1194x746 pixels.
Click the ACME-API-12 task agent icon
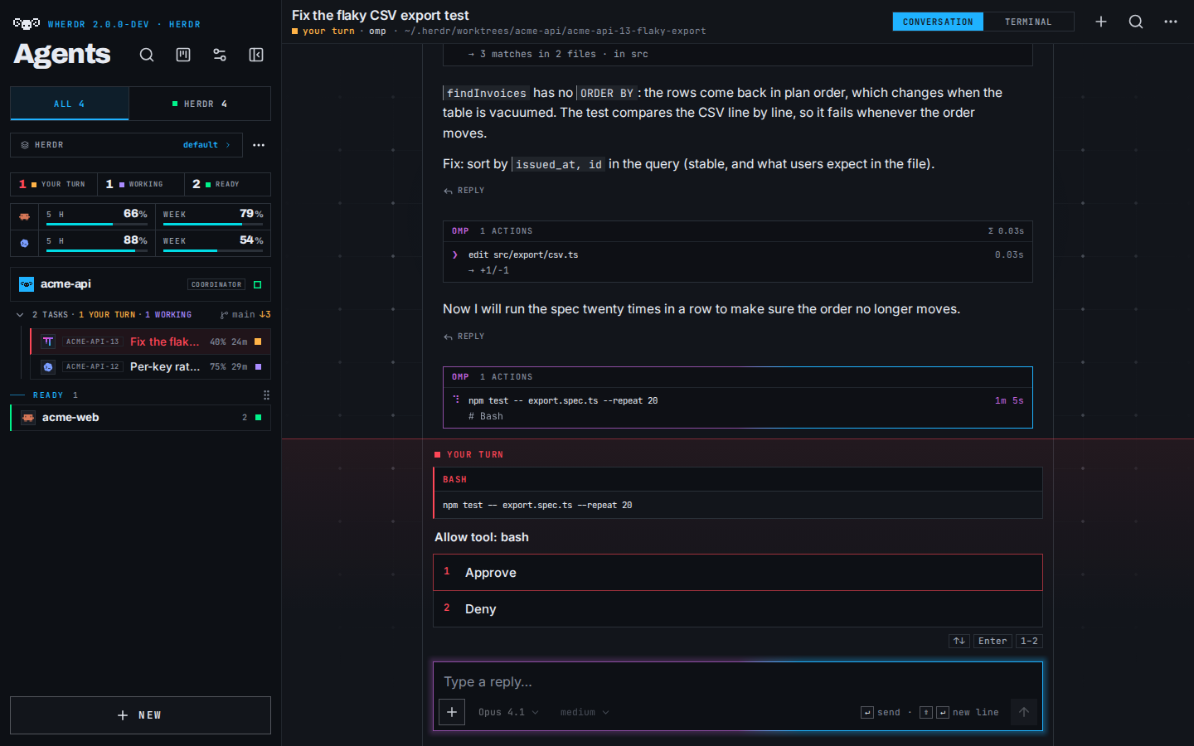[48, 366]
